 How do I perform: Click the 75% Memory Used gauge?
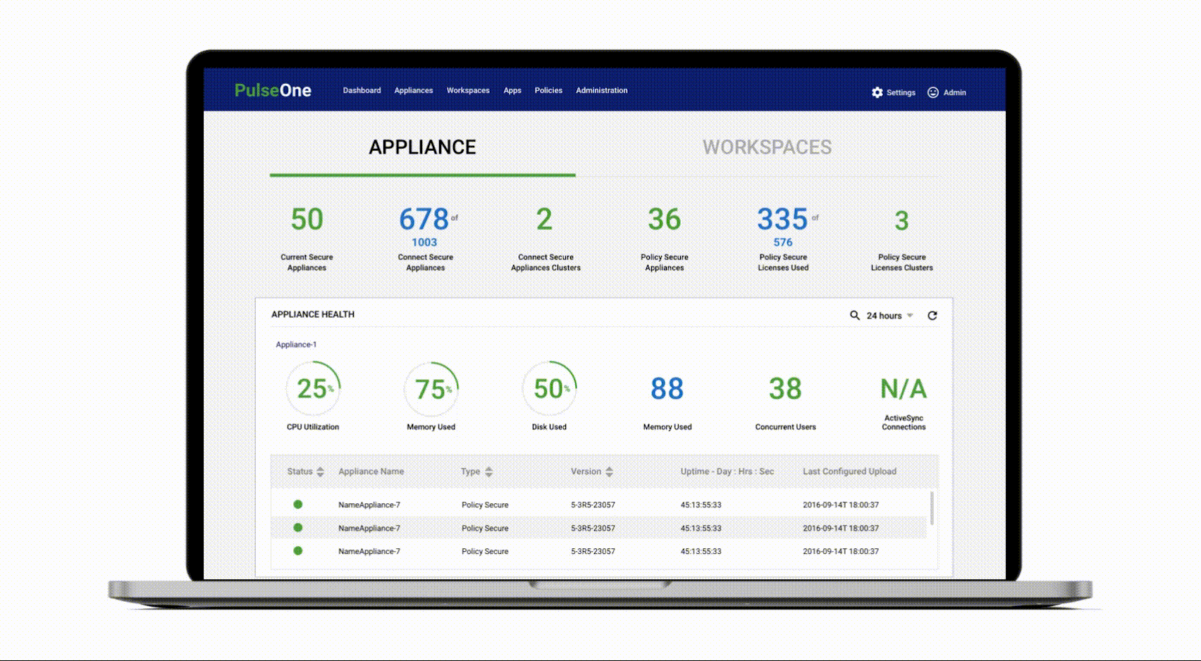click(431, 388)
